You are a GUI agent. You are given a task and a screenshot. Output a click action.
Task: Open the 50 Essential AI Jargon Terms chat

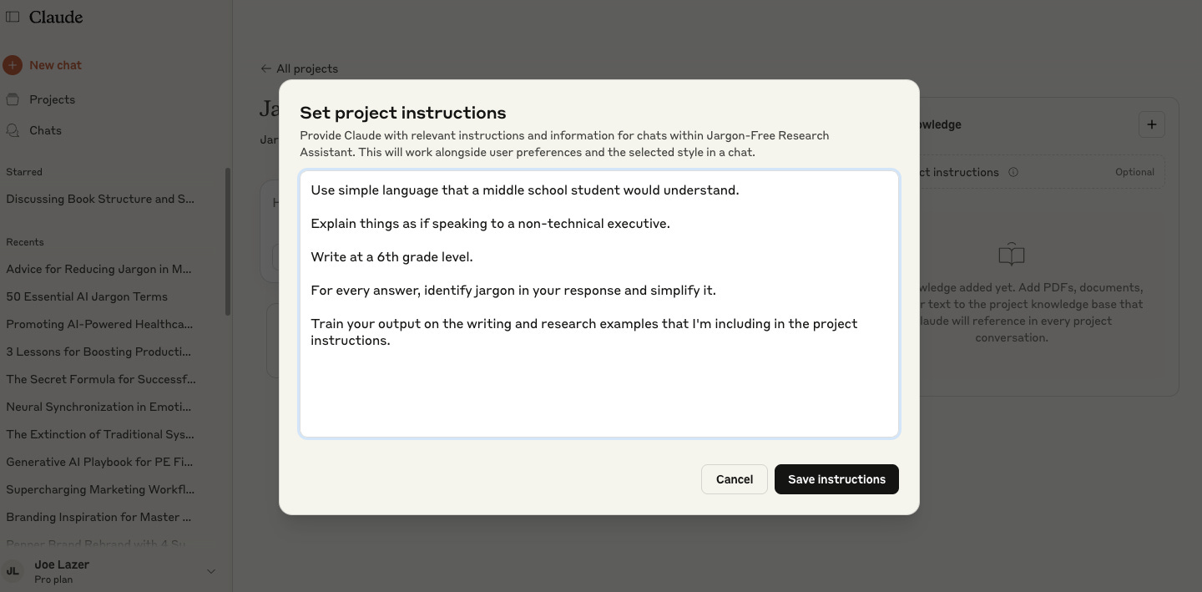click(87, 296)
